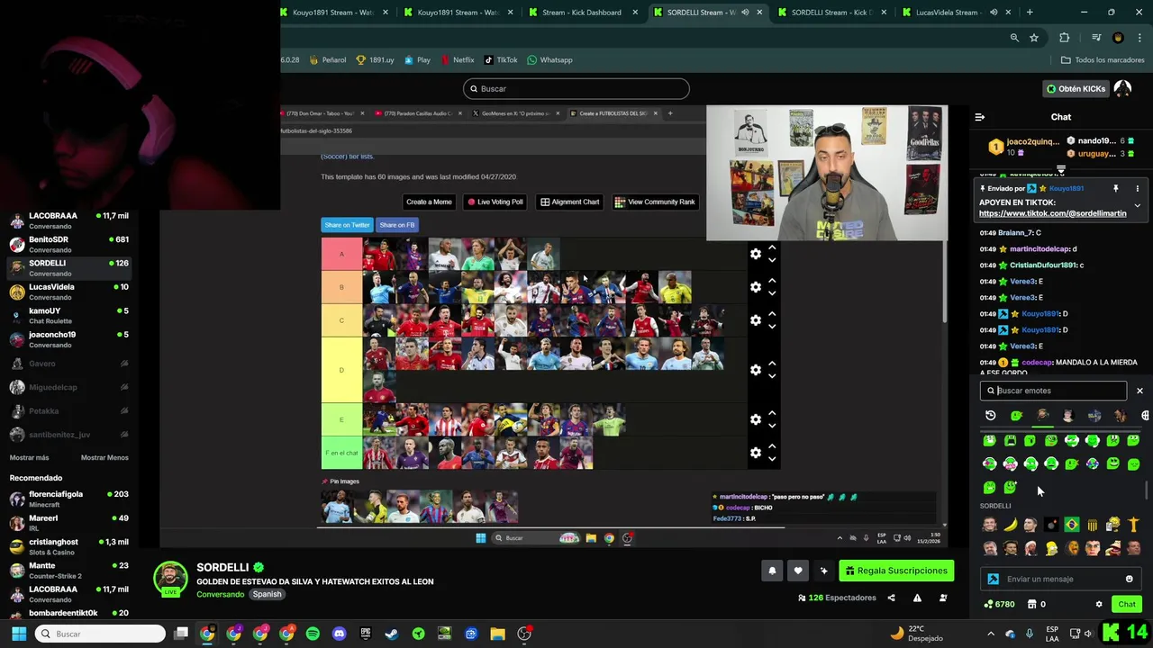Open the user-list icon beside report
Viewport: 1153px width, 648px height.
click(943, 598)
